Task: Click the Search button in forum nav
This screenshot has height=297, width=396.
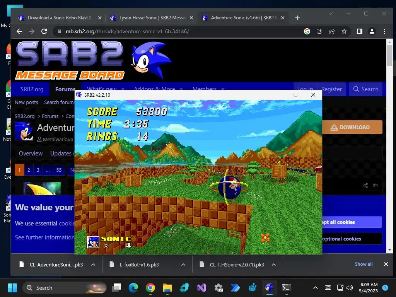Action: point(366,89)
